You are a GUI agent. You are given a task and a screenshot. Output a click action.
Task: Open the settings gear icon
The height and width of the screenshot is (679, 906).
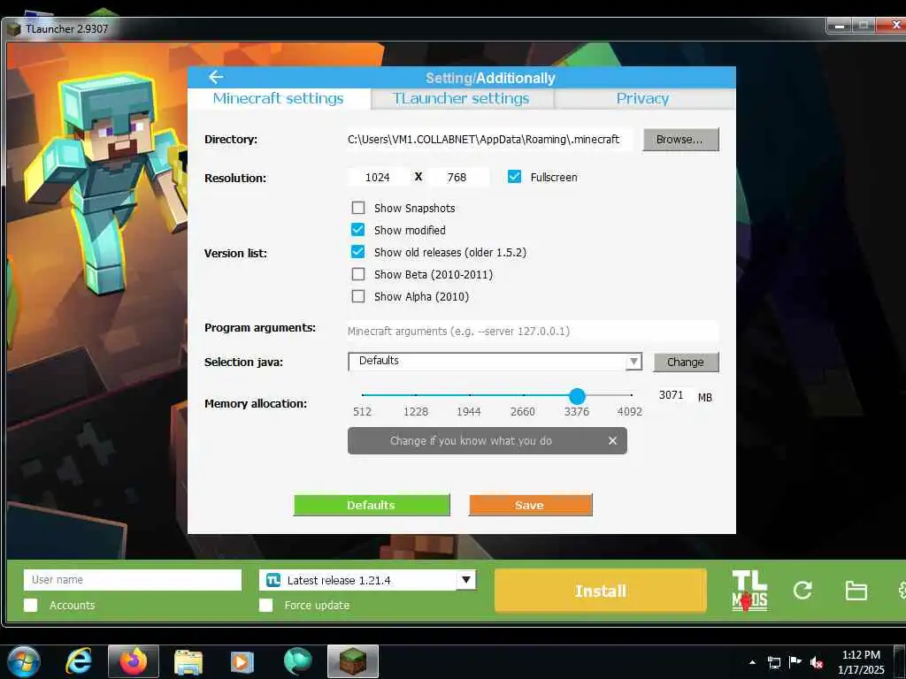902,590
